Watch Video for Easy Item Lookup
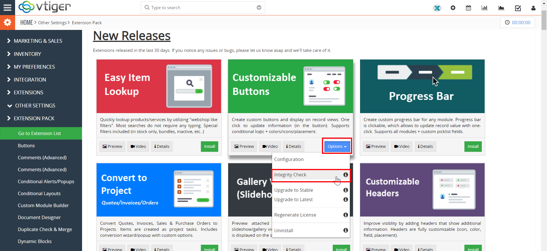Screen dimensions: 547x251 tap(138, 146)
